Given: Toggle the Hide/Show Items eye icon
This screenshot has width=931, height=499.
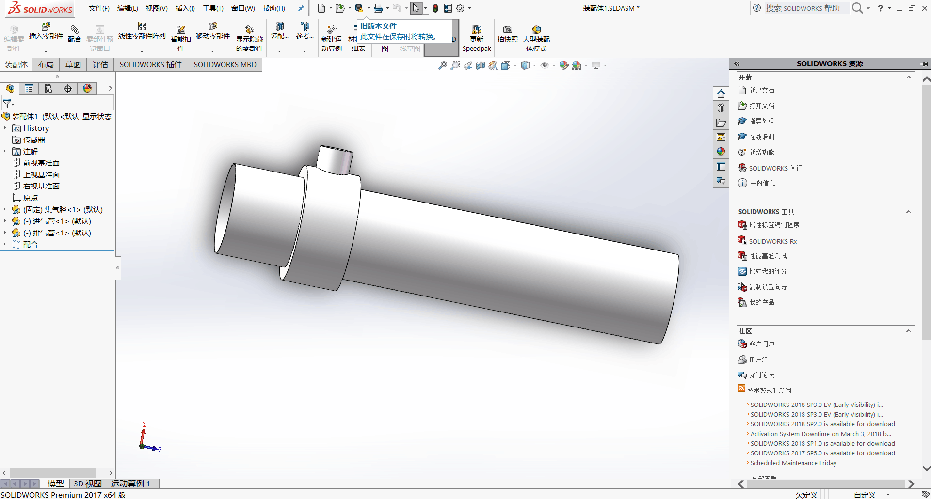Looking at the screenshot, I should (545, 65).
